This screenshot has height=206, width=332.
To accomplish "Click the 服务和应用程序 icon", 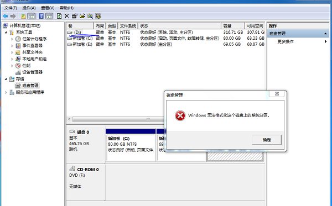I will [x=12, y=92].
